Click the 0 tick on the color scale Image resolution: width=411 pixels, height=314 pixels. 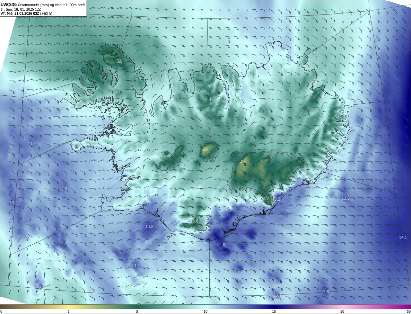pos(1,311)
